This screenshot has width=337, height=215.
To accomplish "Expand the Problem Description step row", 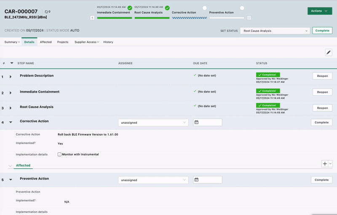I will 11,77.
